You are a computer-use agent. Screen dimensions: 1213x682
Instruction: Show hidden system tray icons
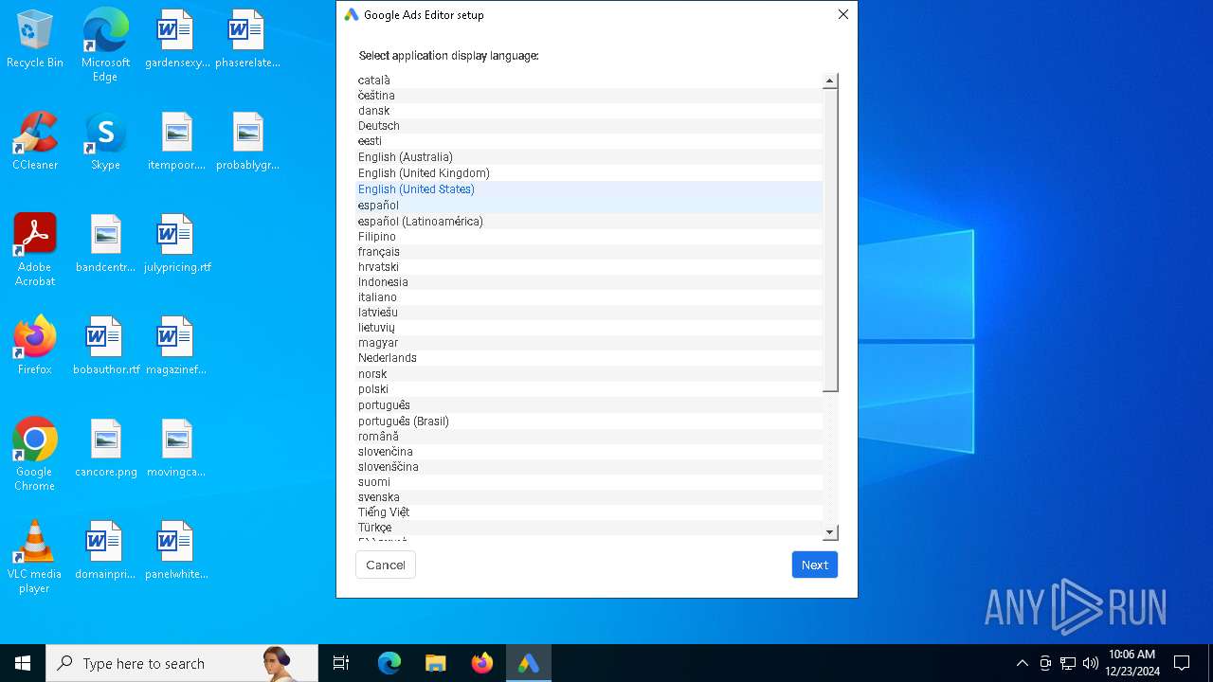(1022, 663)
